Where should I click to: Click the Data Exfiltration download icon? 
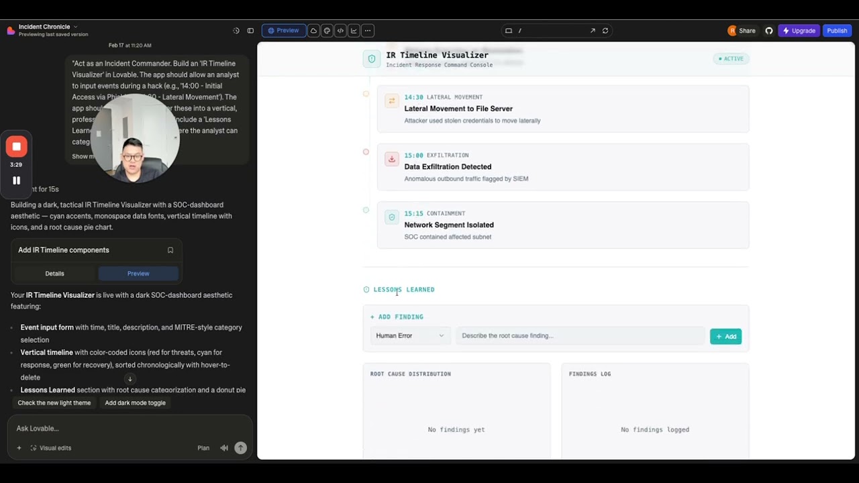click(x=391, y=159)
